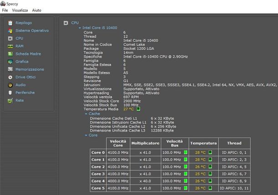Click the Core section label

(x=93, y=135)
